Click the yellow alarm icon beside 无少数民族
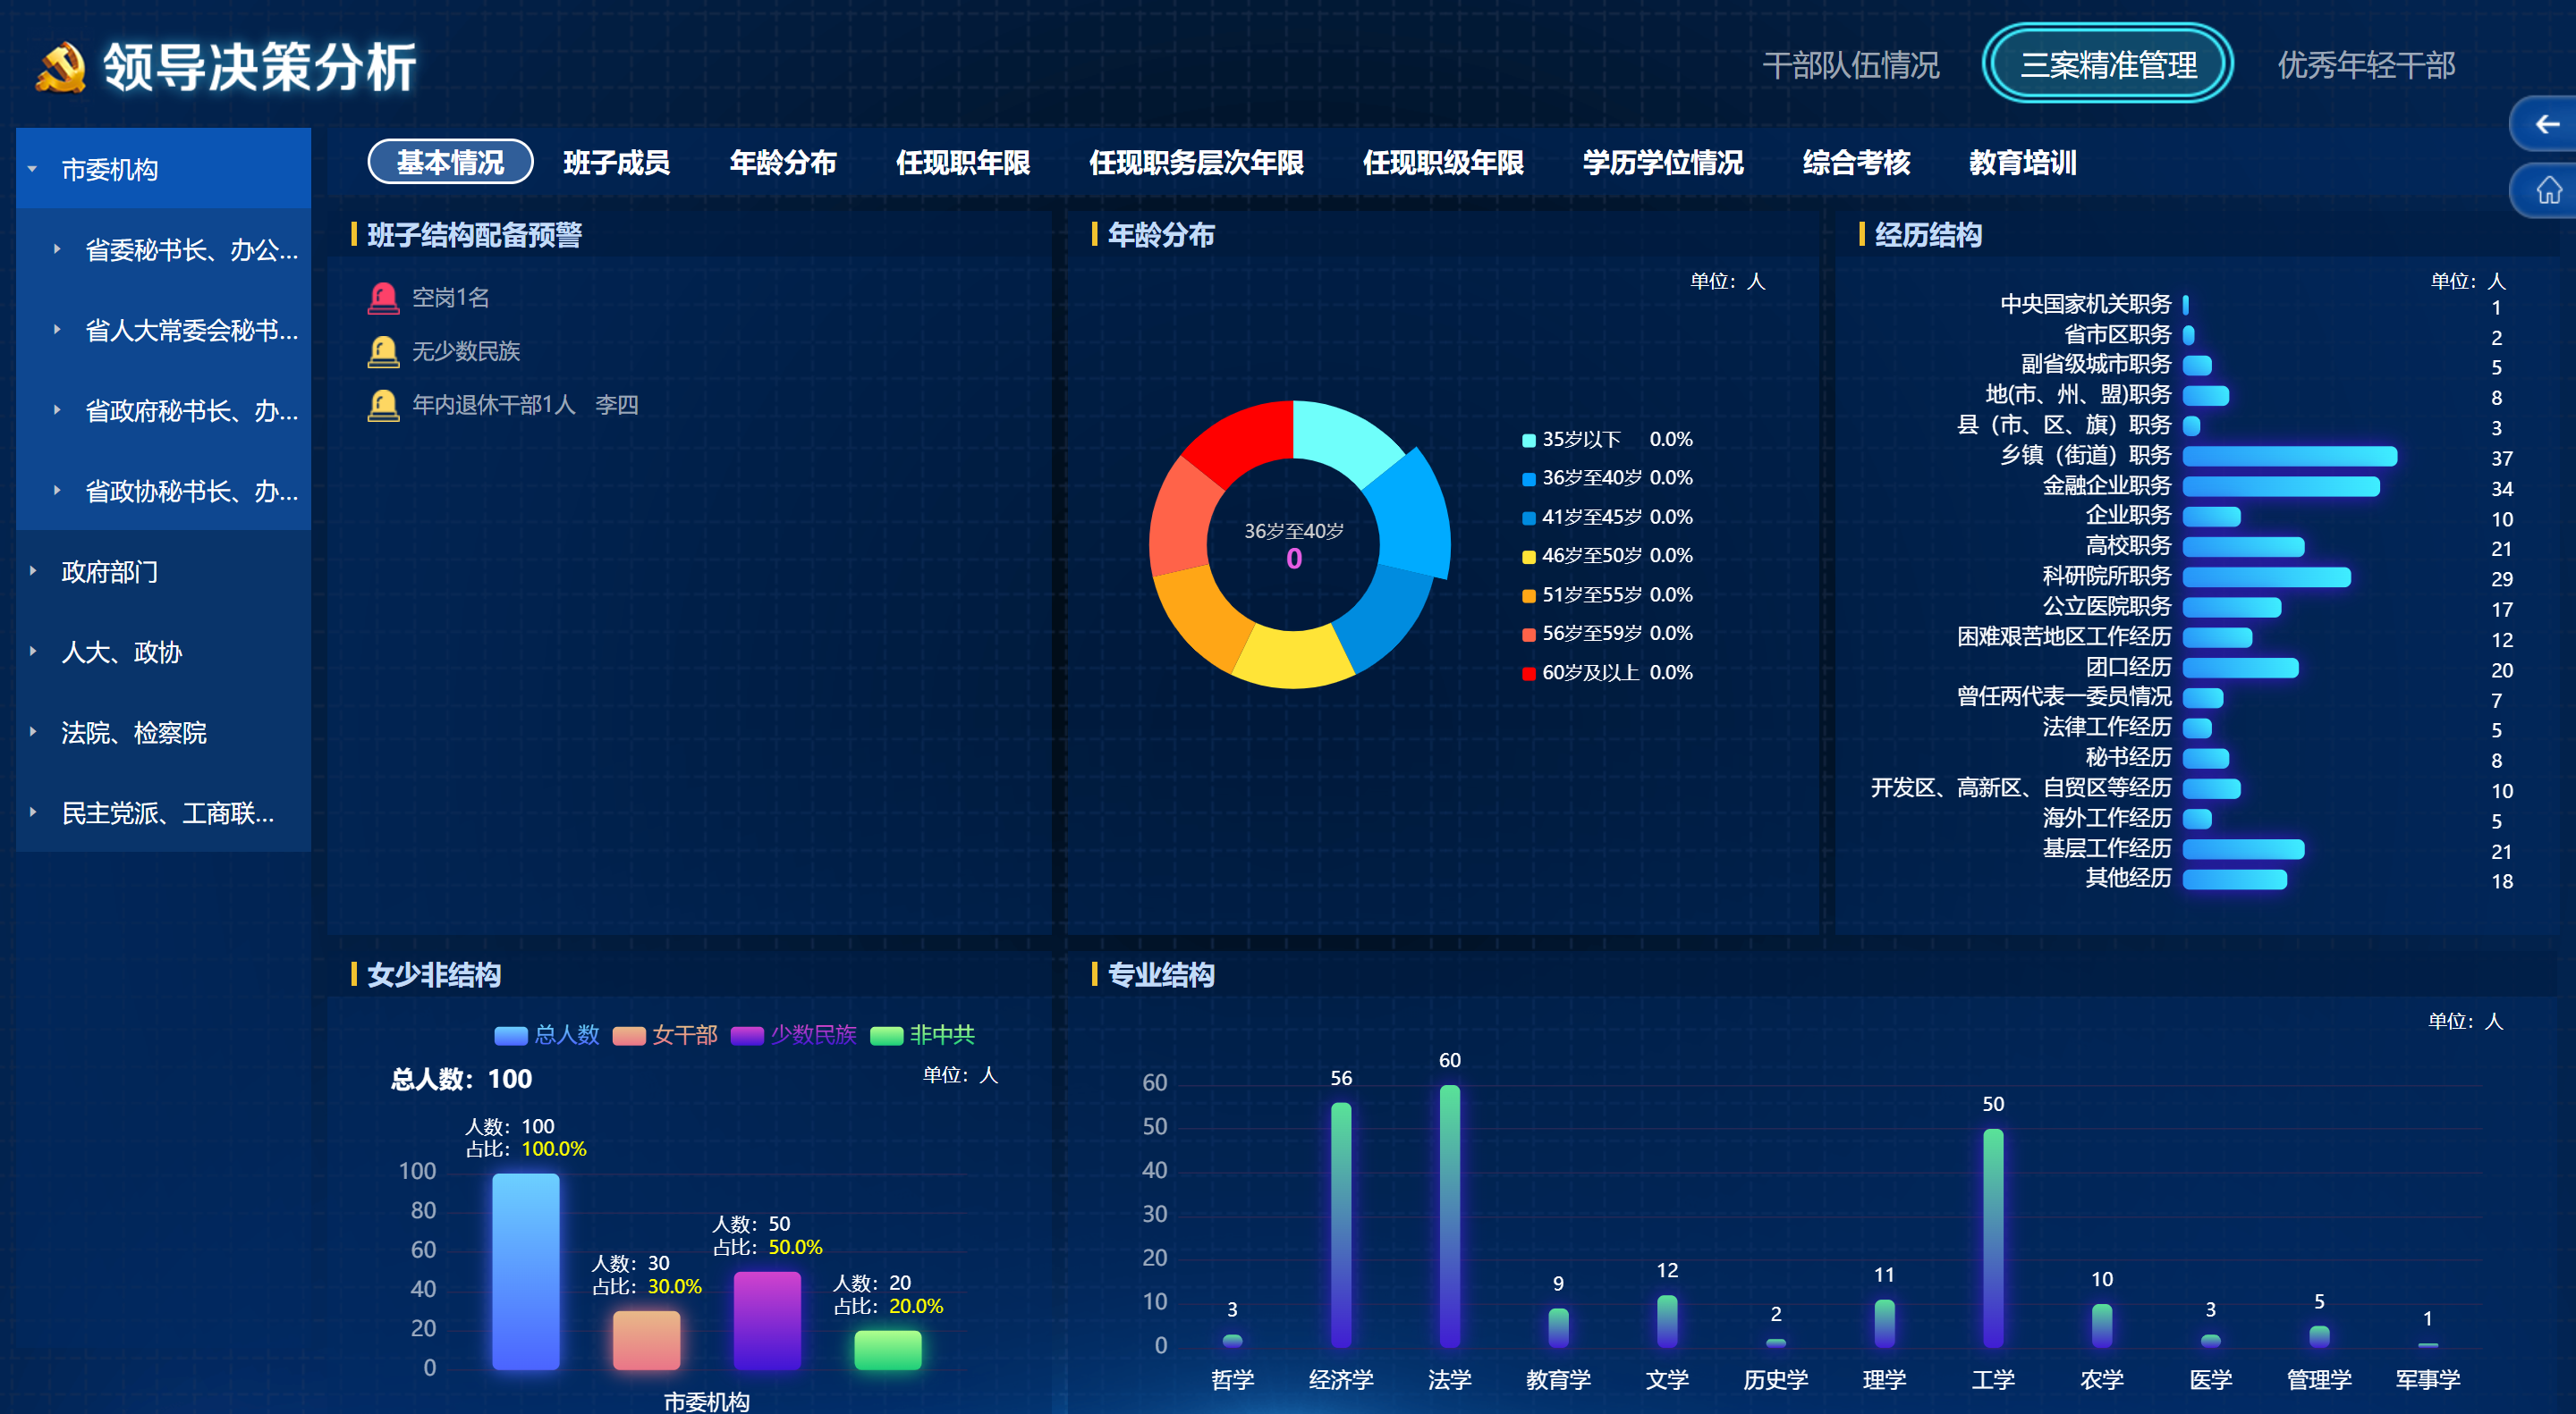This screenshot has width=2576, height=1414. (x=383, y=352)
